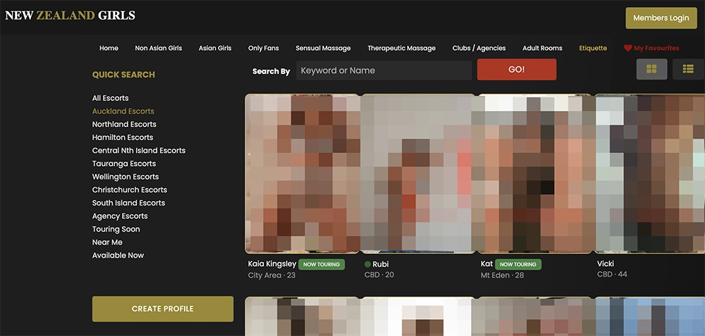Go to the Etiquette page
705x336 pixels.
pyautogui.click(x=592, y=49)
